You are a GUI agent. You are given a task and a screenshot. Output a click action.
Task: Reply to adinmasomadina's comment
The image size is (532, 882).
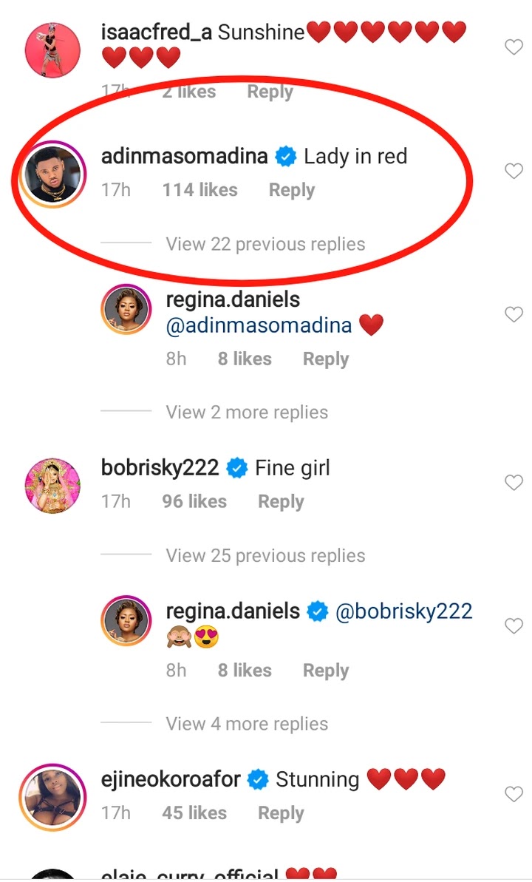click(x=291, y=190)
